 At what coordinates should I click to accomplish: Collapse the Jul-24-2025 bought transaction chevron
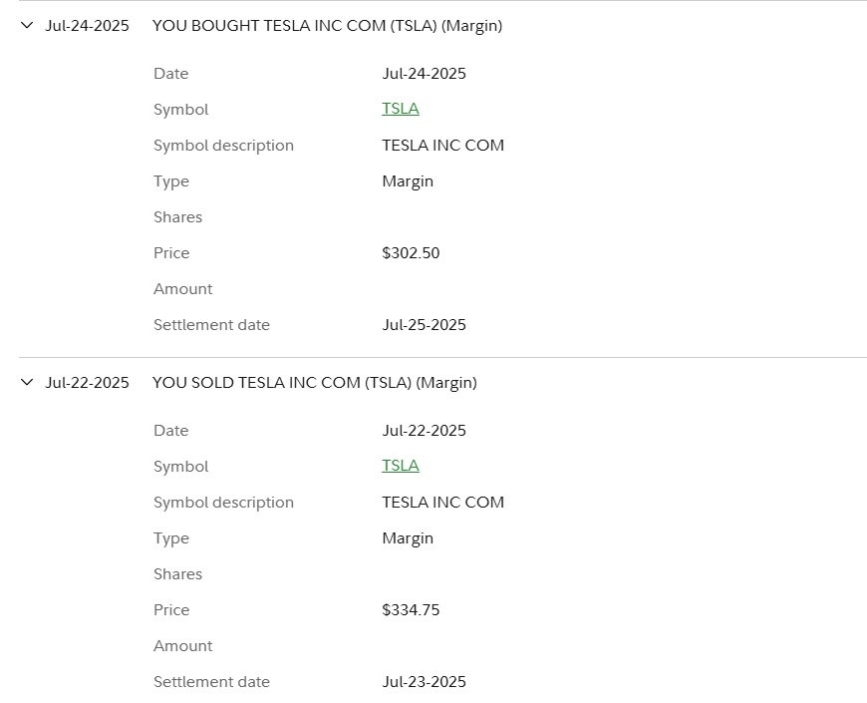(27, 25)
